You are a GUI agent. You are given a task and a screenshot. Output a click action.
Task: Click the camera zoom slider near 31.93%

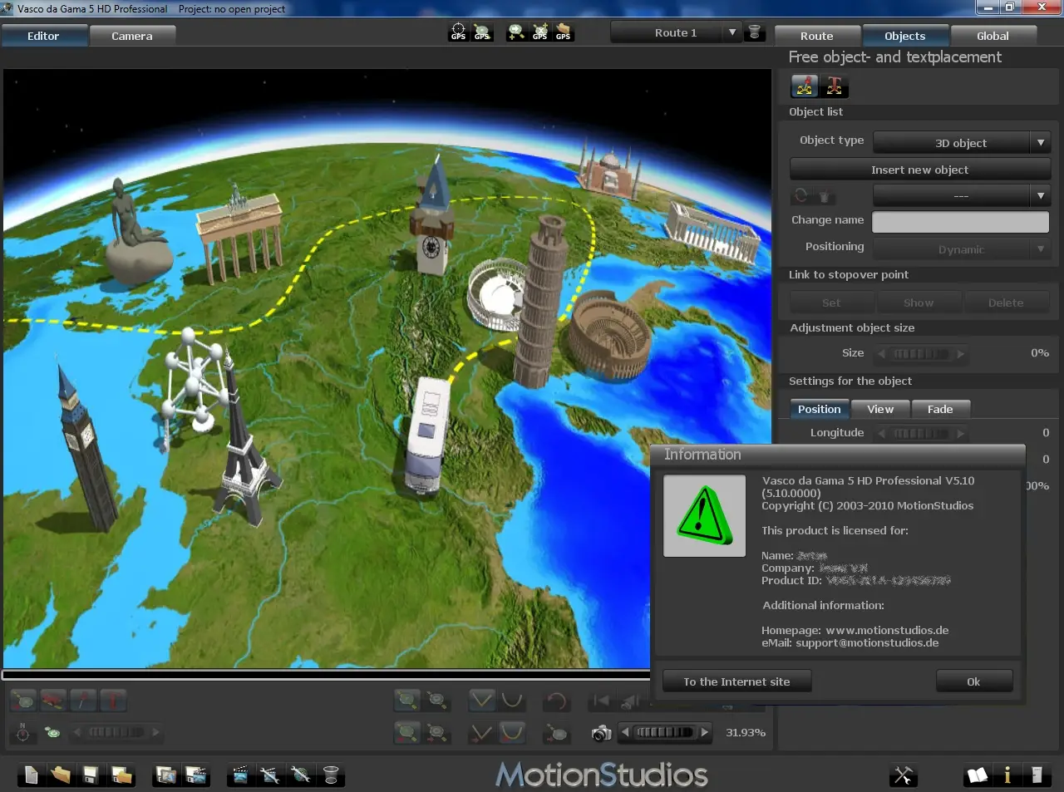coord(664,732)
